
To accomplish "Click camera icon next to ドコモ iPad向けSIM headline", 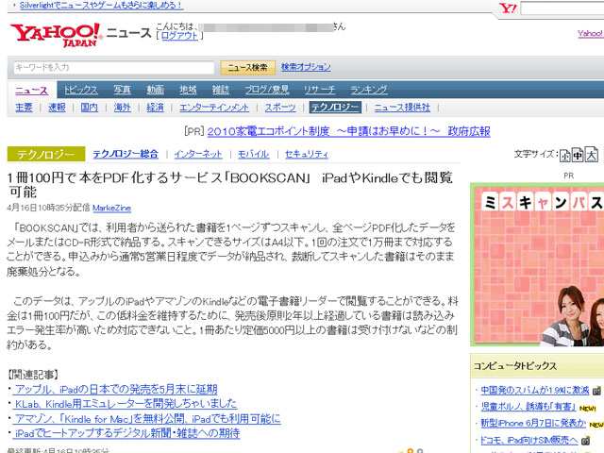I will [x=585, y=441].
